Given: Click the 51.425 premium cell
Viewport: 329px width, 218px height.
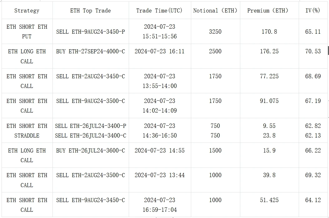Looking at the screenshot, I should pyautogui.click(x=269, y=200).
